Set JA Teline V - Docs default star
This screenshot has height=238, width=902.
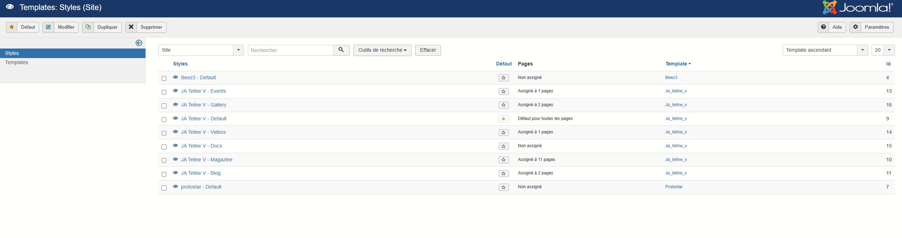(x=504, y=146)
